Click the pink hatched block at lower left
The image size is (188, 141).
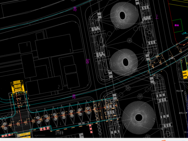click(45, 128)
